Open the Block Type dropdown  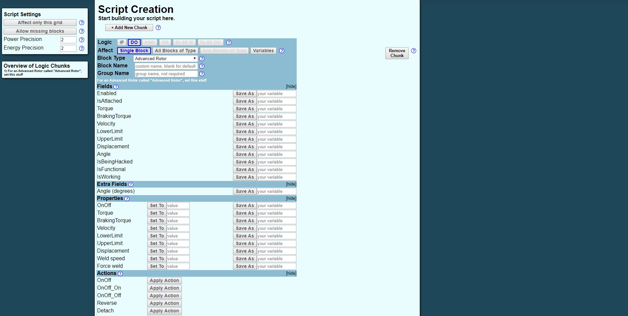coord(165,59)
